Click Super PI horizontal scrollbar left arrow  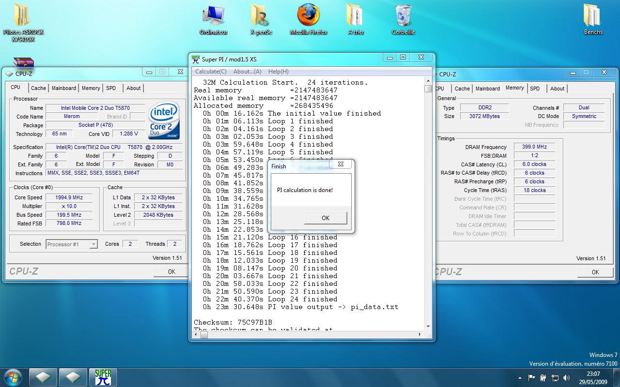(x=197, y=335)
